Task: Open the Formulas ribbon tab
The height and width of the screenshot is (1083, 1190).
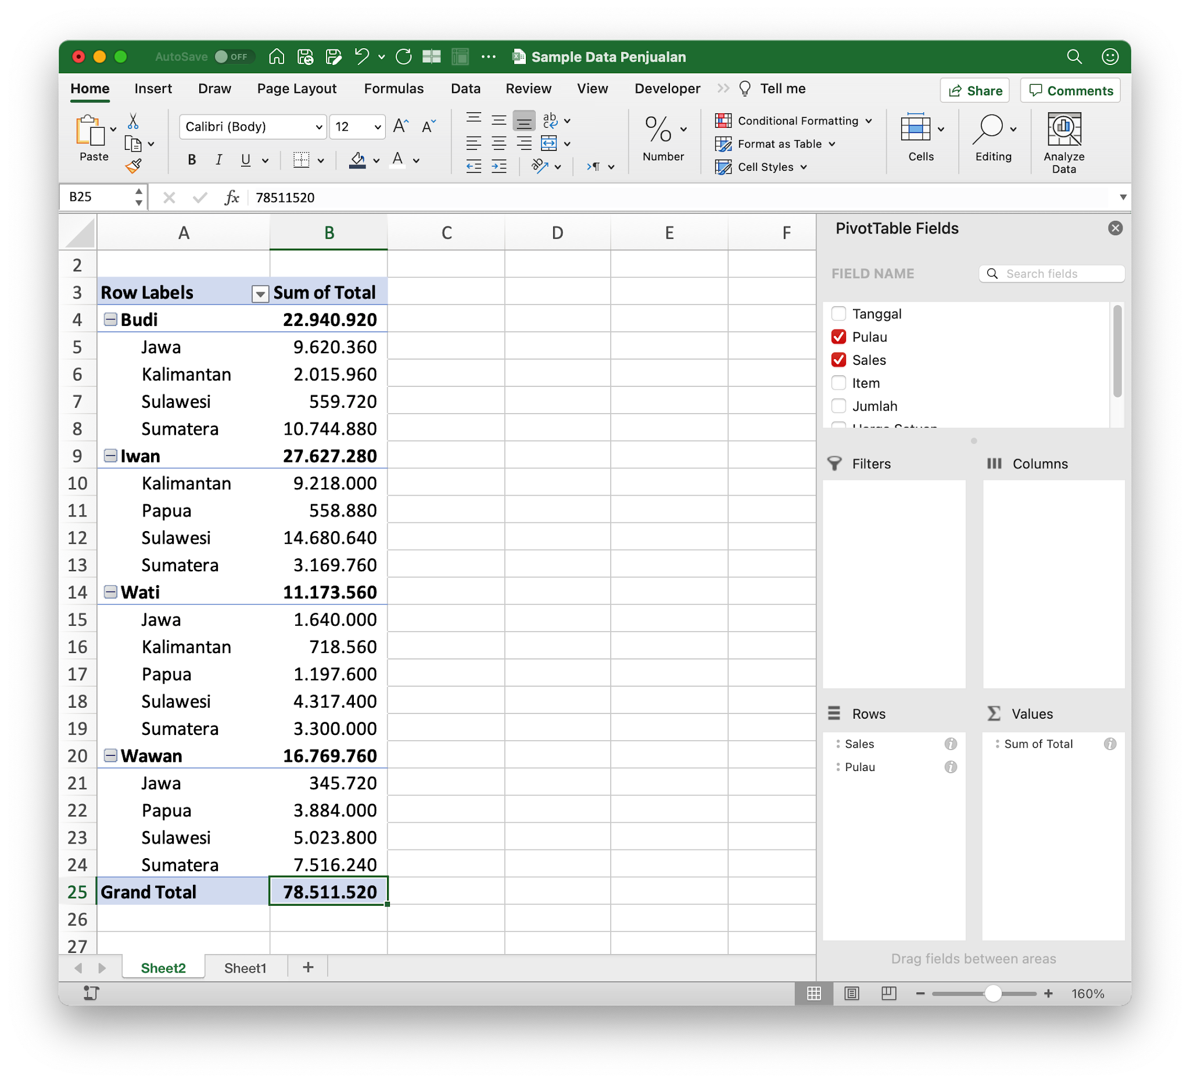Action: pyautogui.click(x=393, y=88)
